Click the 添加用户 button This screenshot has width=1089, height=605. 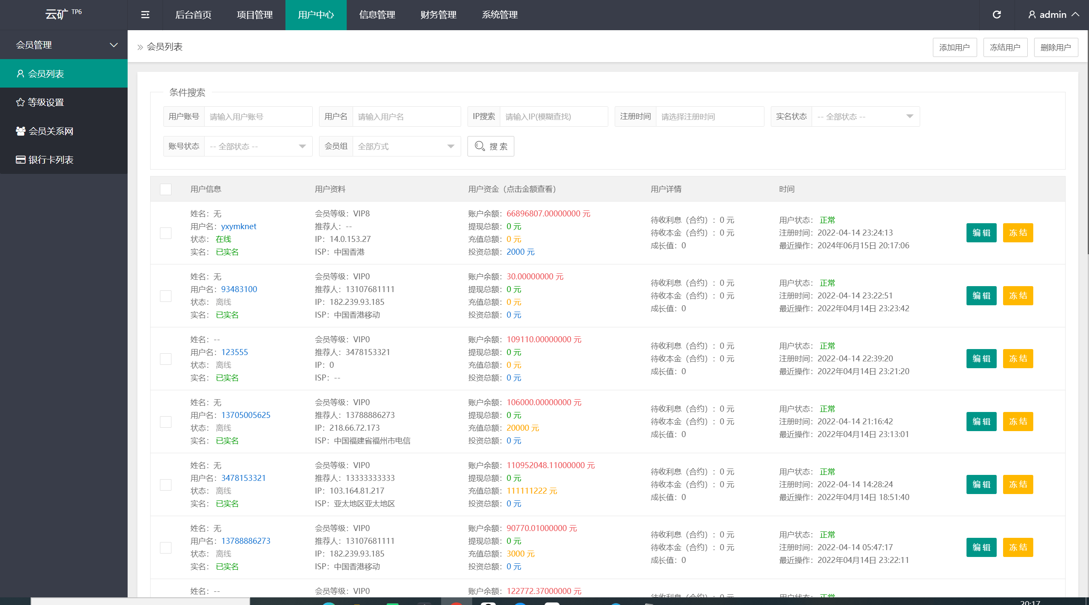pos(954,47)
